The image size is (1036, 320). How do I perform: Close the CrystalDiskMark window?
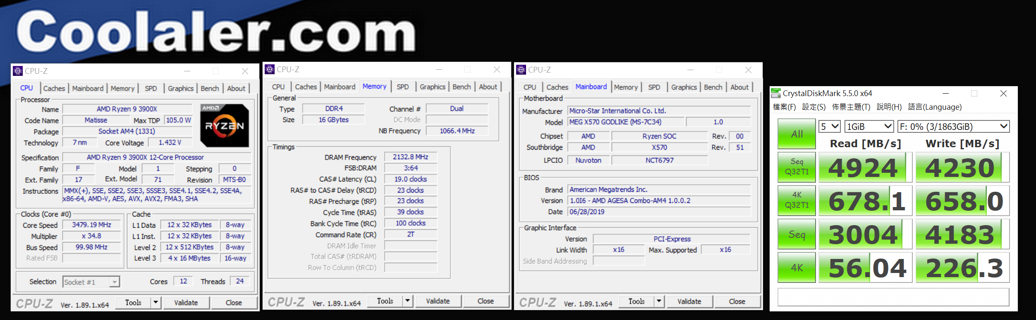[x=1003, y=94]
